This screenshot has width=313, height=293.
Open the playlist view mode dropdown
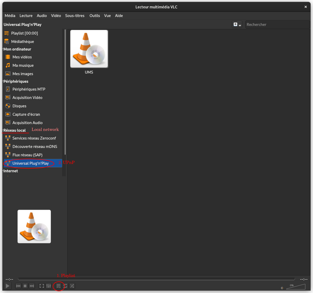point(237,25)
